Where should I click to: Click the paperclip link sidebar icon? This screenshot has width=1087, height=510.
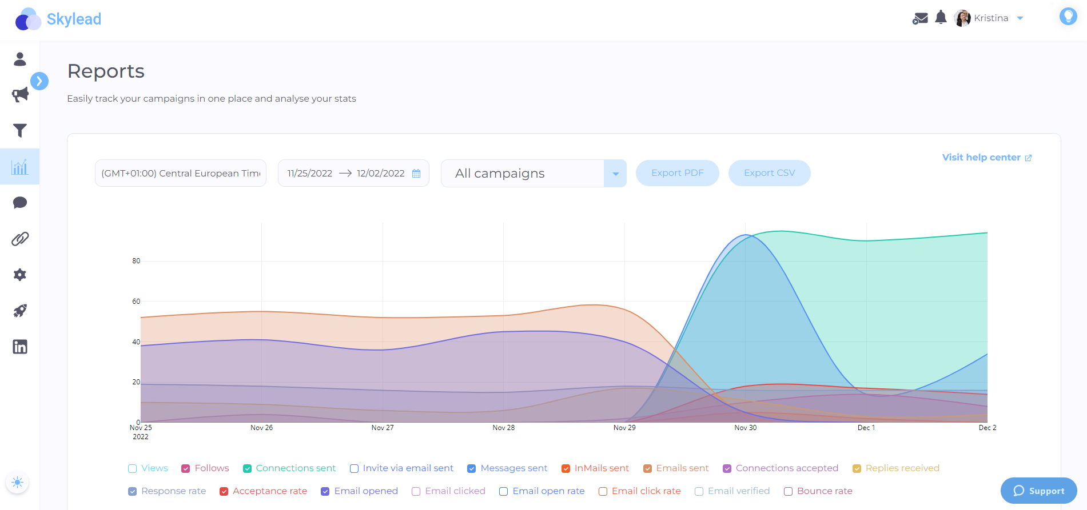[20, 239]
